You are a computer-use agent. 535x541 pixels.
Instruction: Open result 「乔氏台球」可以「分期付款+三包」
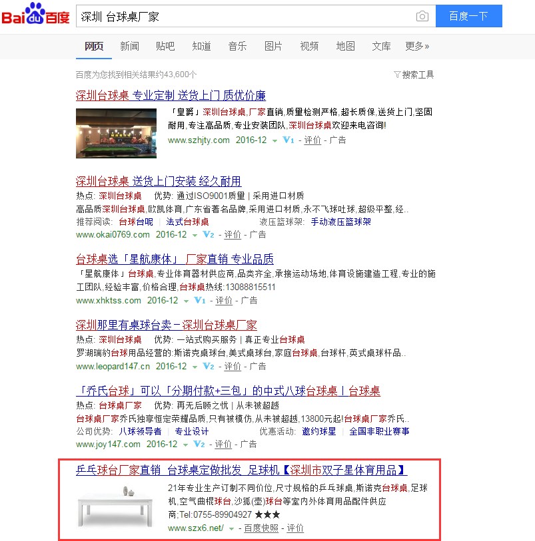click(x=228, y=391)
